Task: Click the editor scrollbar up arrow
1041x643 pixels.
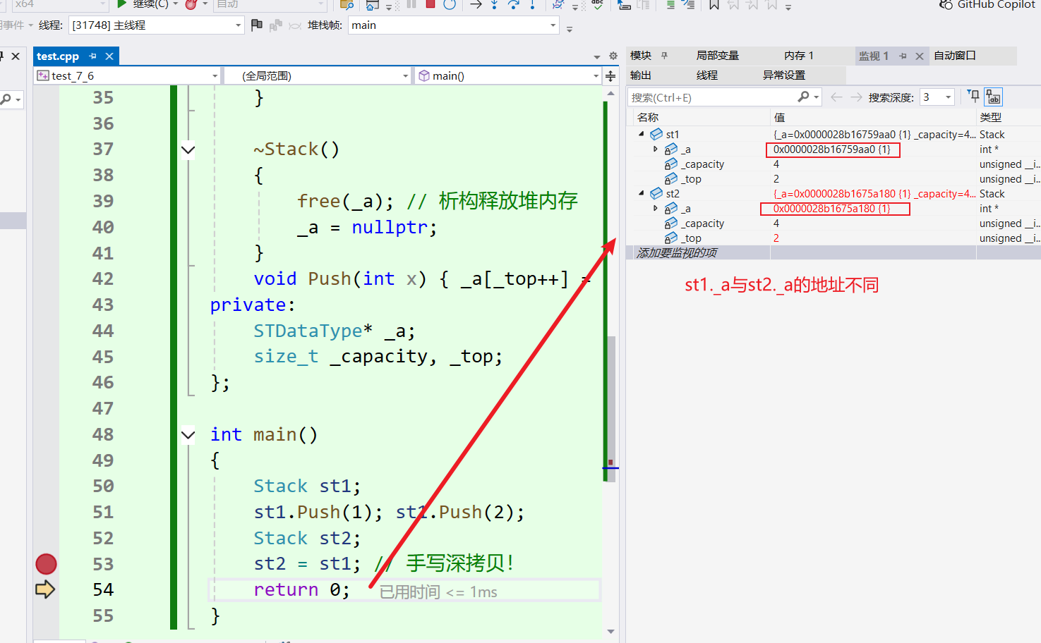Action: 611,92
